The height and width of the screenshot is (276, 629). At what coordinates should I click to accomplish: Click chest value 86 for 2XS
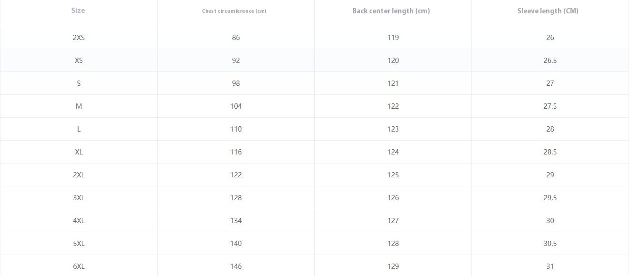tap(236, 38)
